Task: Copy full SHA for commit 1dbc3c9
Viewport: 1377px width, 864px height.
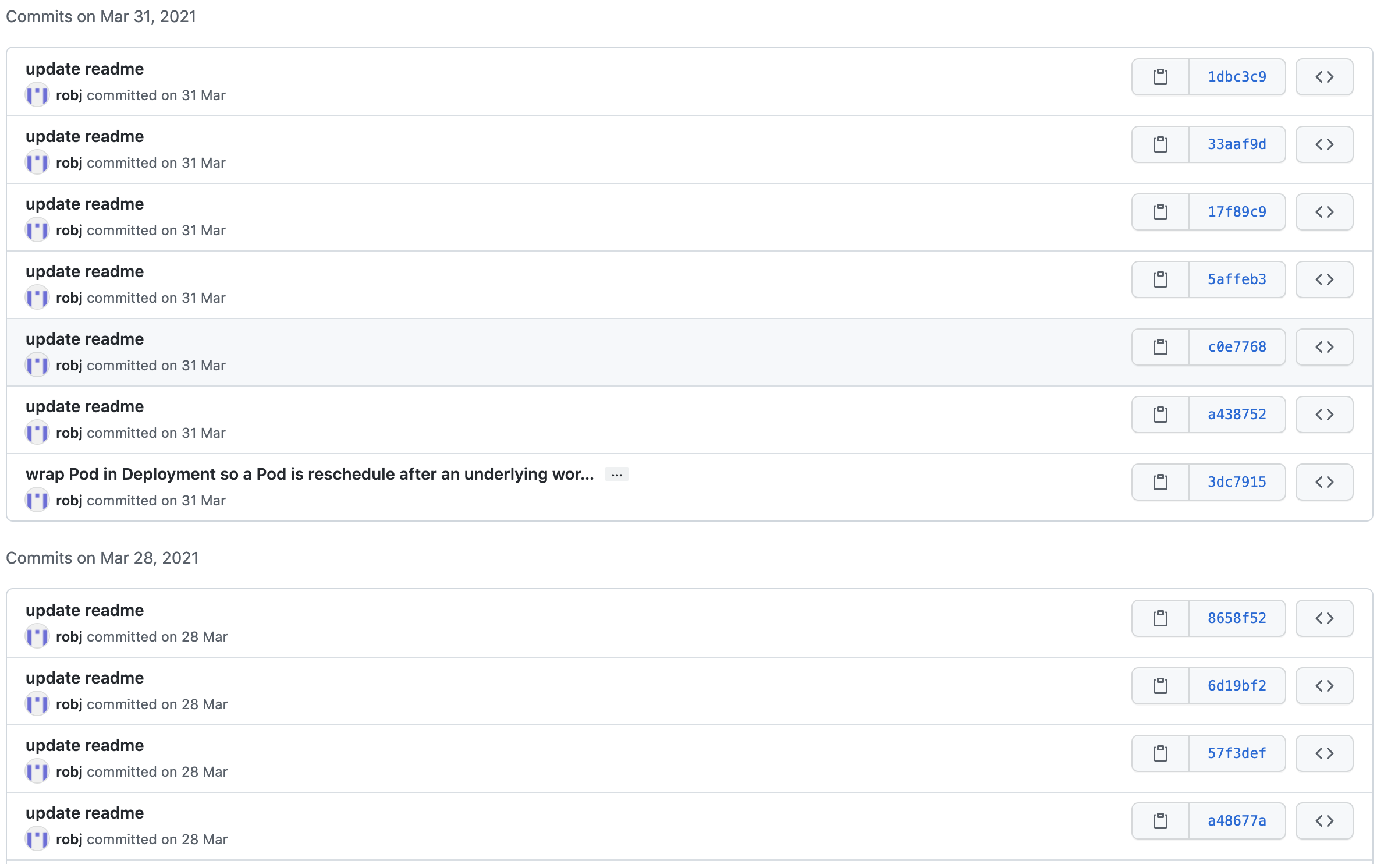Action: click(1160, 77)
